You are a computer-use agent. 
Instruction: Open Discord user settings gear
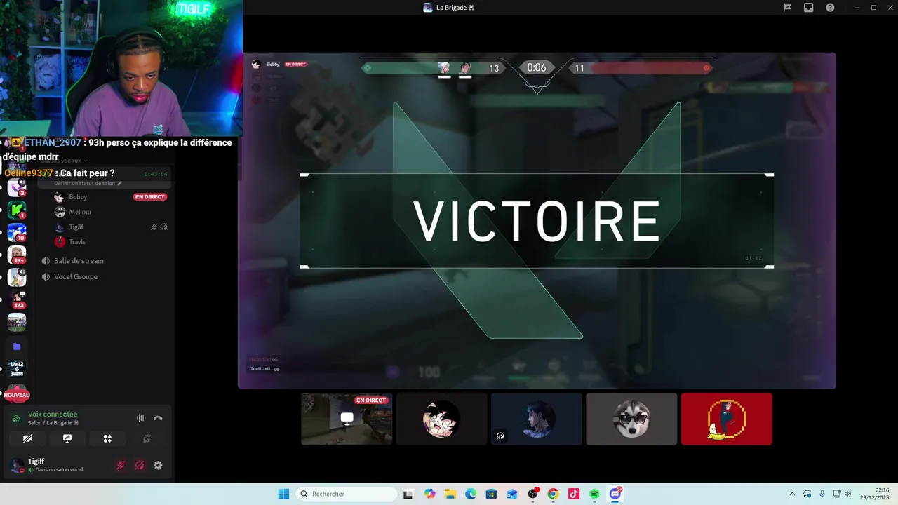[158, 465]
